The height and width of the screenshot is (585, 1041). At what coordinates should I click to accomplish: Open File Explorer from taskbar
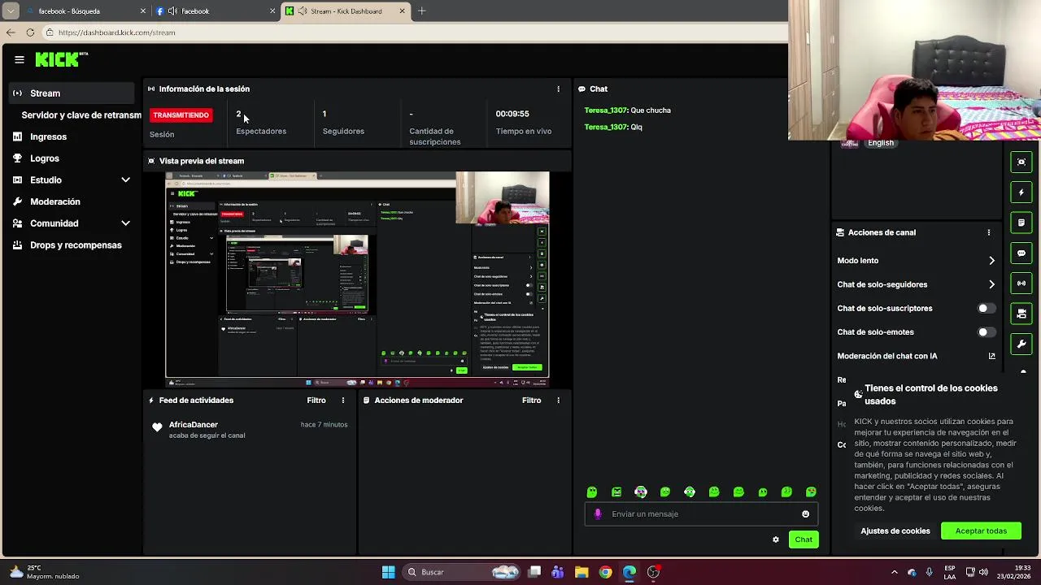point(581,572)
